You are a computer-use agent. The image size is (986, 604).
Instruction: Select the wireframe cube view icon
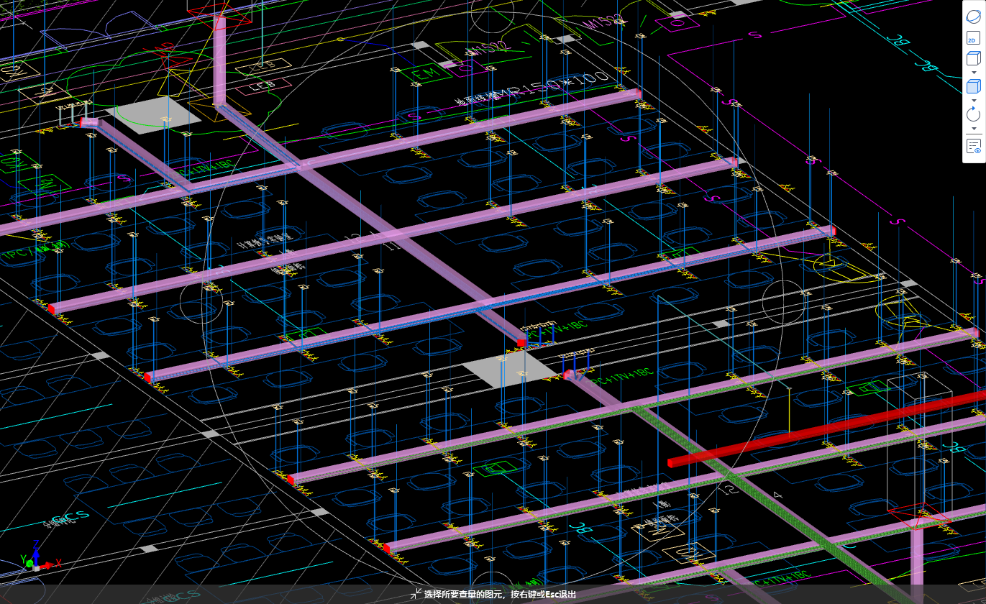[x=973, y=59]
